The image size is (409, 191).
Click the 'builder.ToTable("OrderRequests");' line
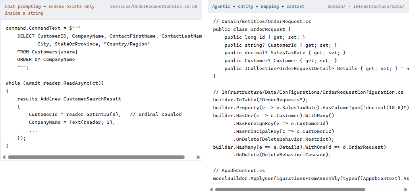[260, 100]
